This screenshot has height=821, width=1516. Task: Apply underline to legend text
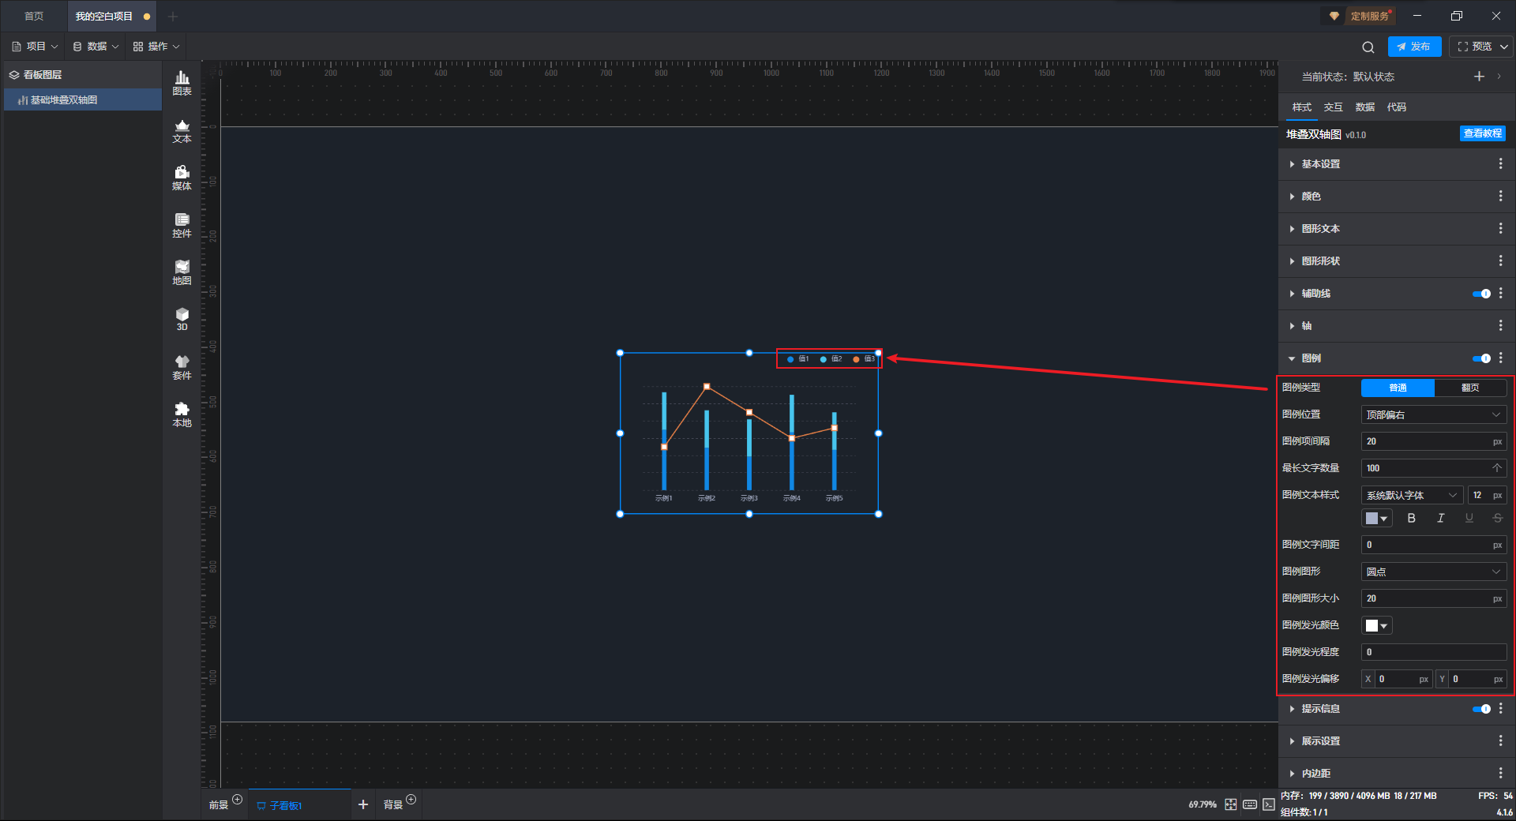pyautogui.click(x=1469, y=519)
